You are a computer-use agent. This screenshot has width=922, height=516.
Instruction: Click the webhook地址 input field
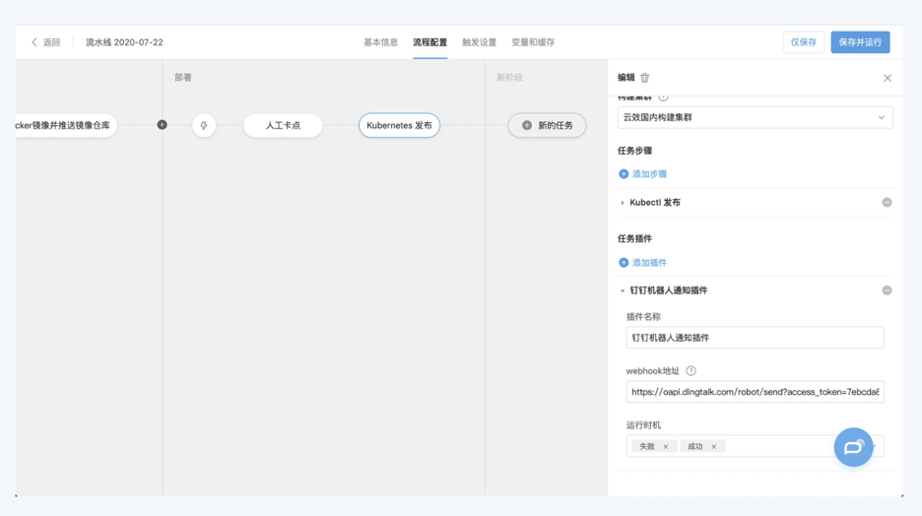click(x=755, y=392)
